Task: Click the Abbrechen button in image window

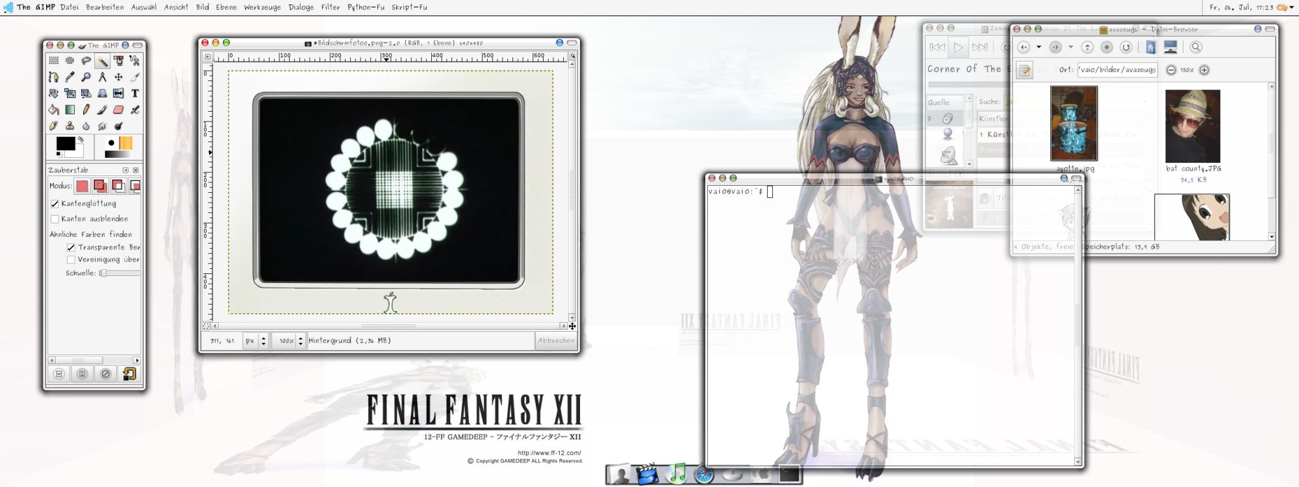Action: click(556, 340)
